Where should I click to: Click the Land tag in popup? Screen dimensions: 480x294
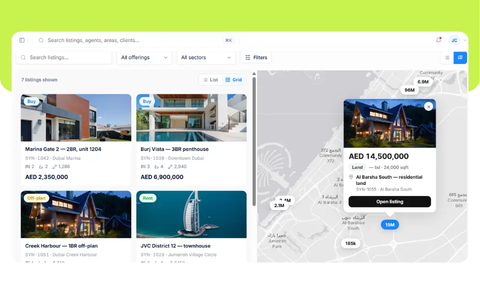pyautogui.click(x=357, y=168)
